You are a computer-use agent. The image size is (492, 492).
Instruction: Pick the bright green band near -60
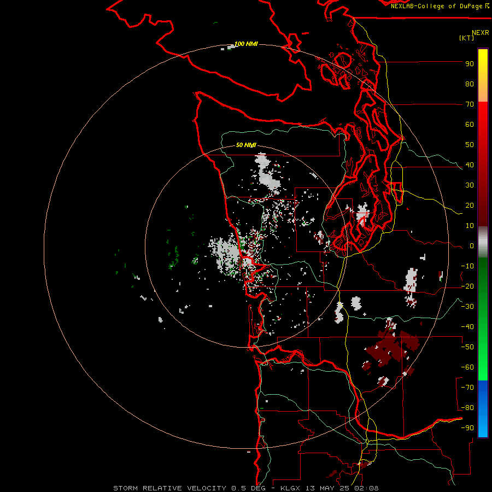point(483,370)
